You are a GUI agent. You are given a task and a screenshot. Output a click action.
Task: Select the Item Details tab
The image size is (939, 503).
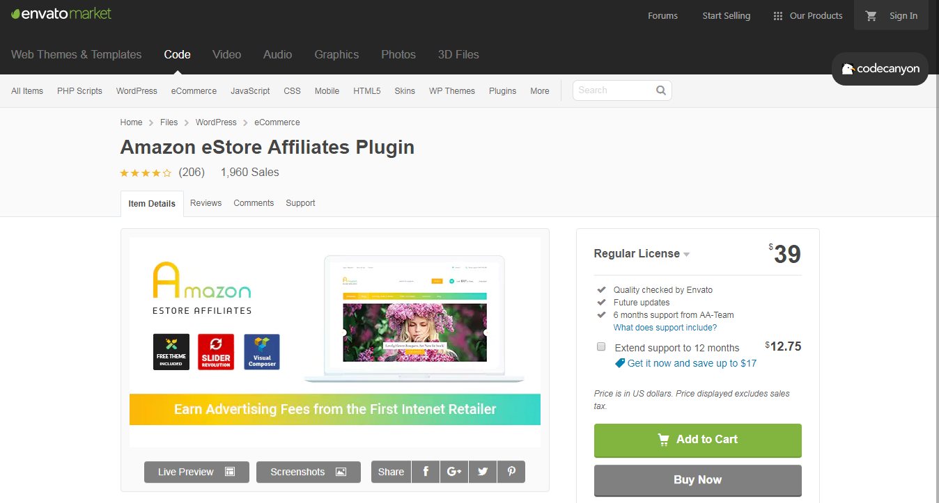pos(152,204)
